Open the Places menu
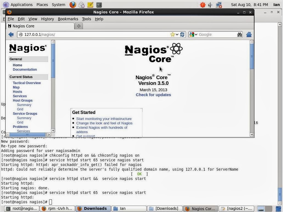The height and width of the screenshot is (212, 283). coord(42,5)
